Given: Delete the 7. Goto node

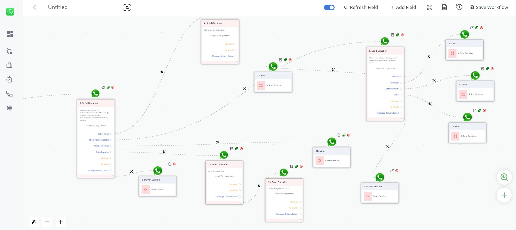Looking at the screenshot, I should coord(290,60).
